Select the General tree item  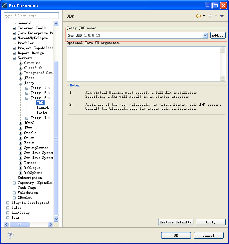pyautogui.click(x=25, y=23)
